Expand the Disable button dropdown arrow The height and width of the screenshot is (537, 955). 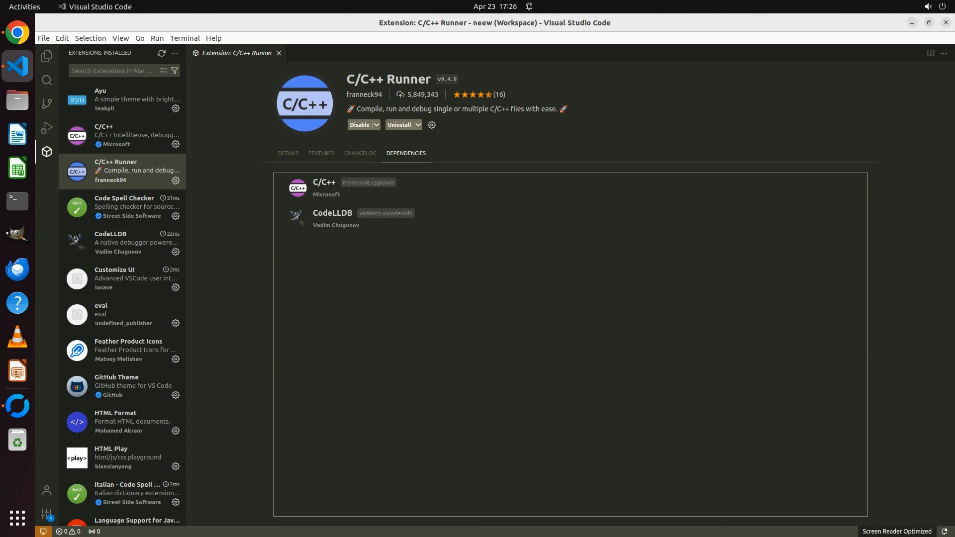pyautogui.click(x=377, y=125)
